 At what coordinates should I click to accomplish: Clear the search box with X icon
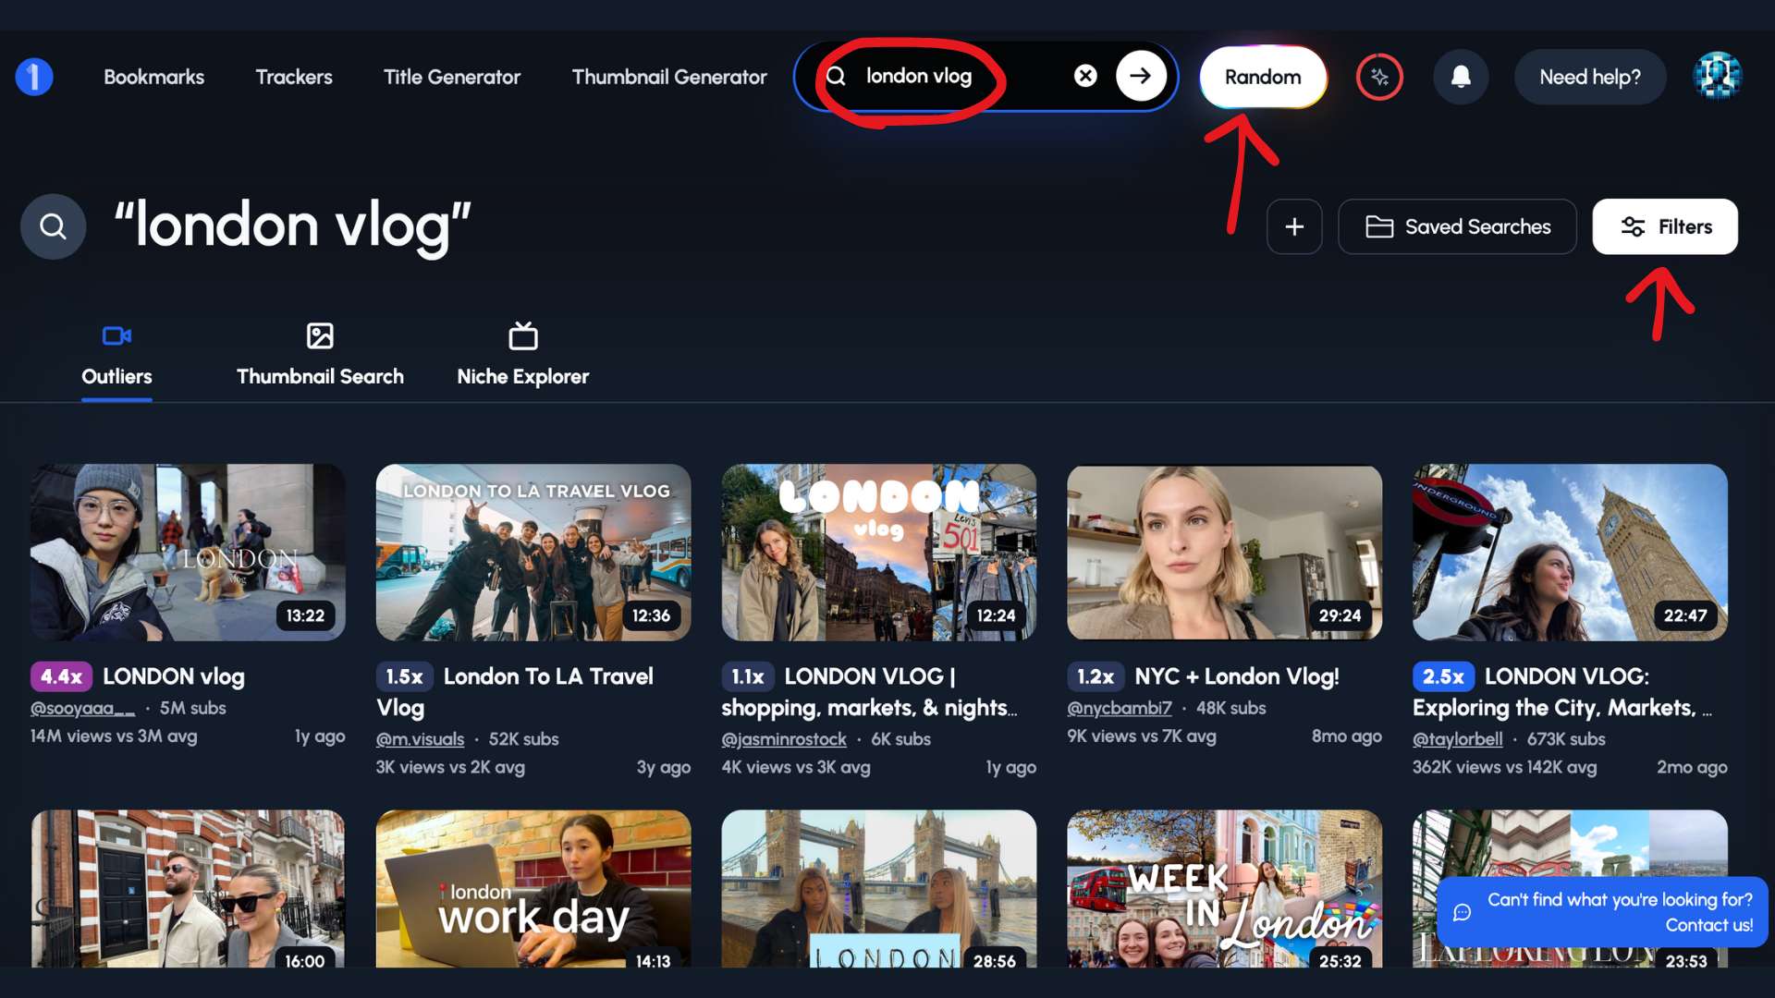click(1085, 76)
